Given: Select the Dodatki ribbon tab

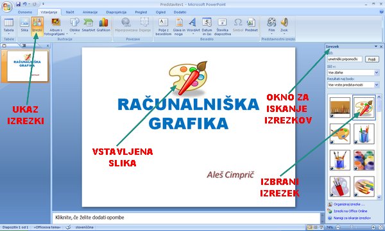Looking at the screenshot, I should (x=180, y=12).
